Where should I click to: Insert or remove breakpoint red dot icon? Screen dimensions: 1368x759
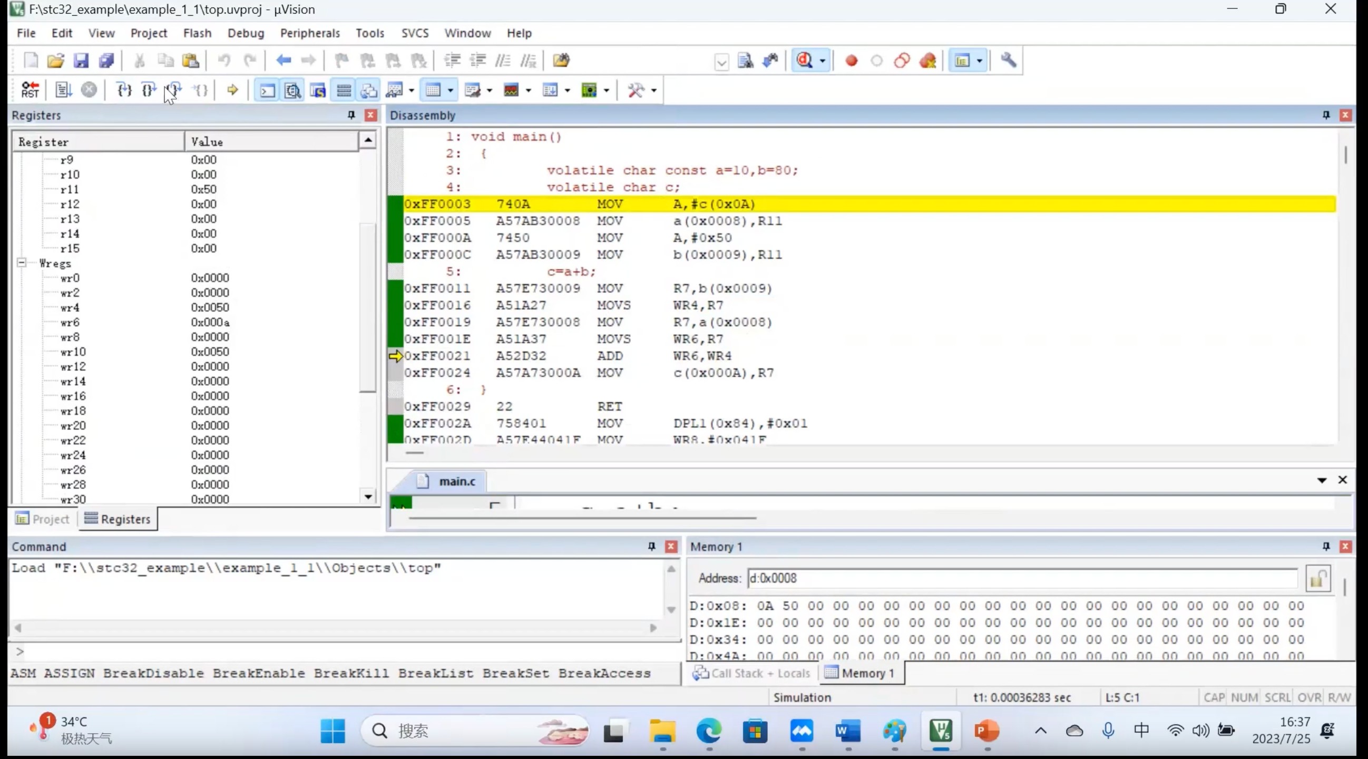tap(851, 61)
